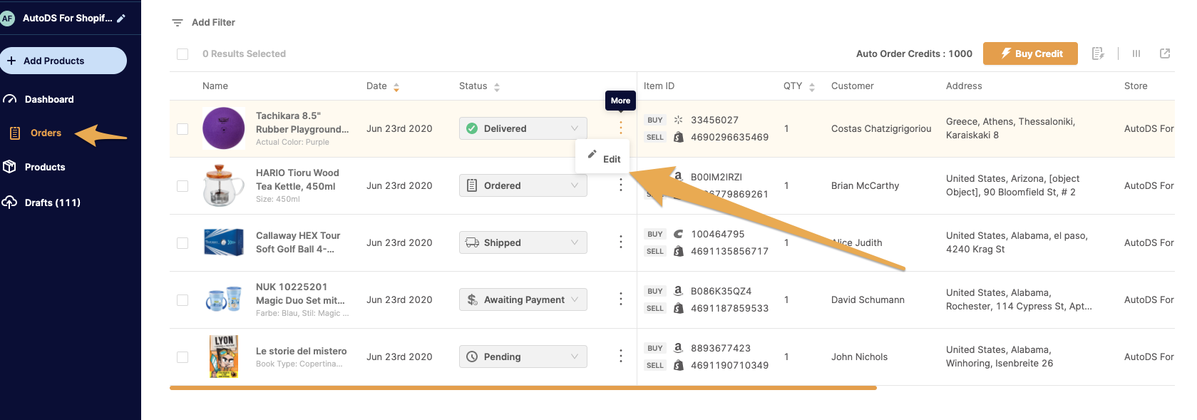Open the three-dot menu for Callaway golf ball order
The height and width of the screenshot is (420, 1197).
621,242
